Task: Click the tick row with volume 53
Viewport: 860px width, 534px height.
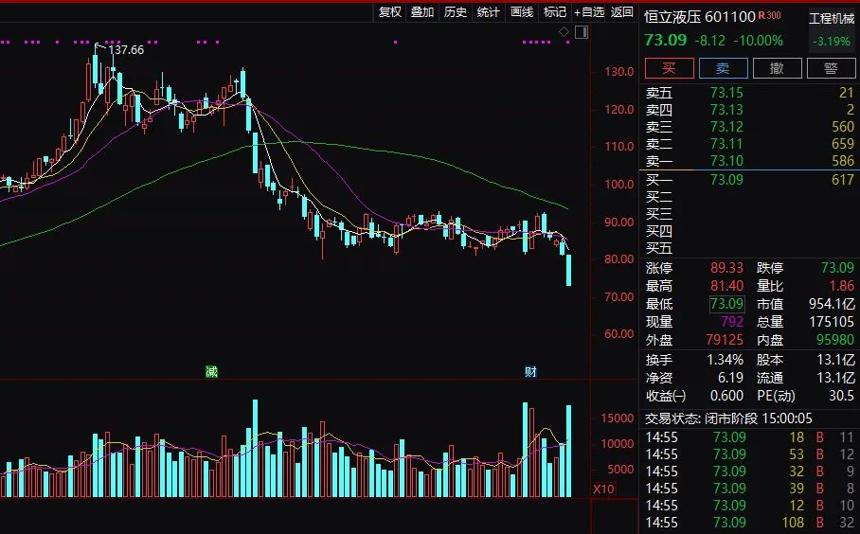Action: [x=749, y=454]
